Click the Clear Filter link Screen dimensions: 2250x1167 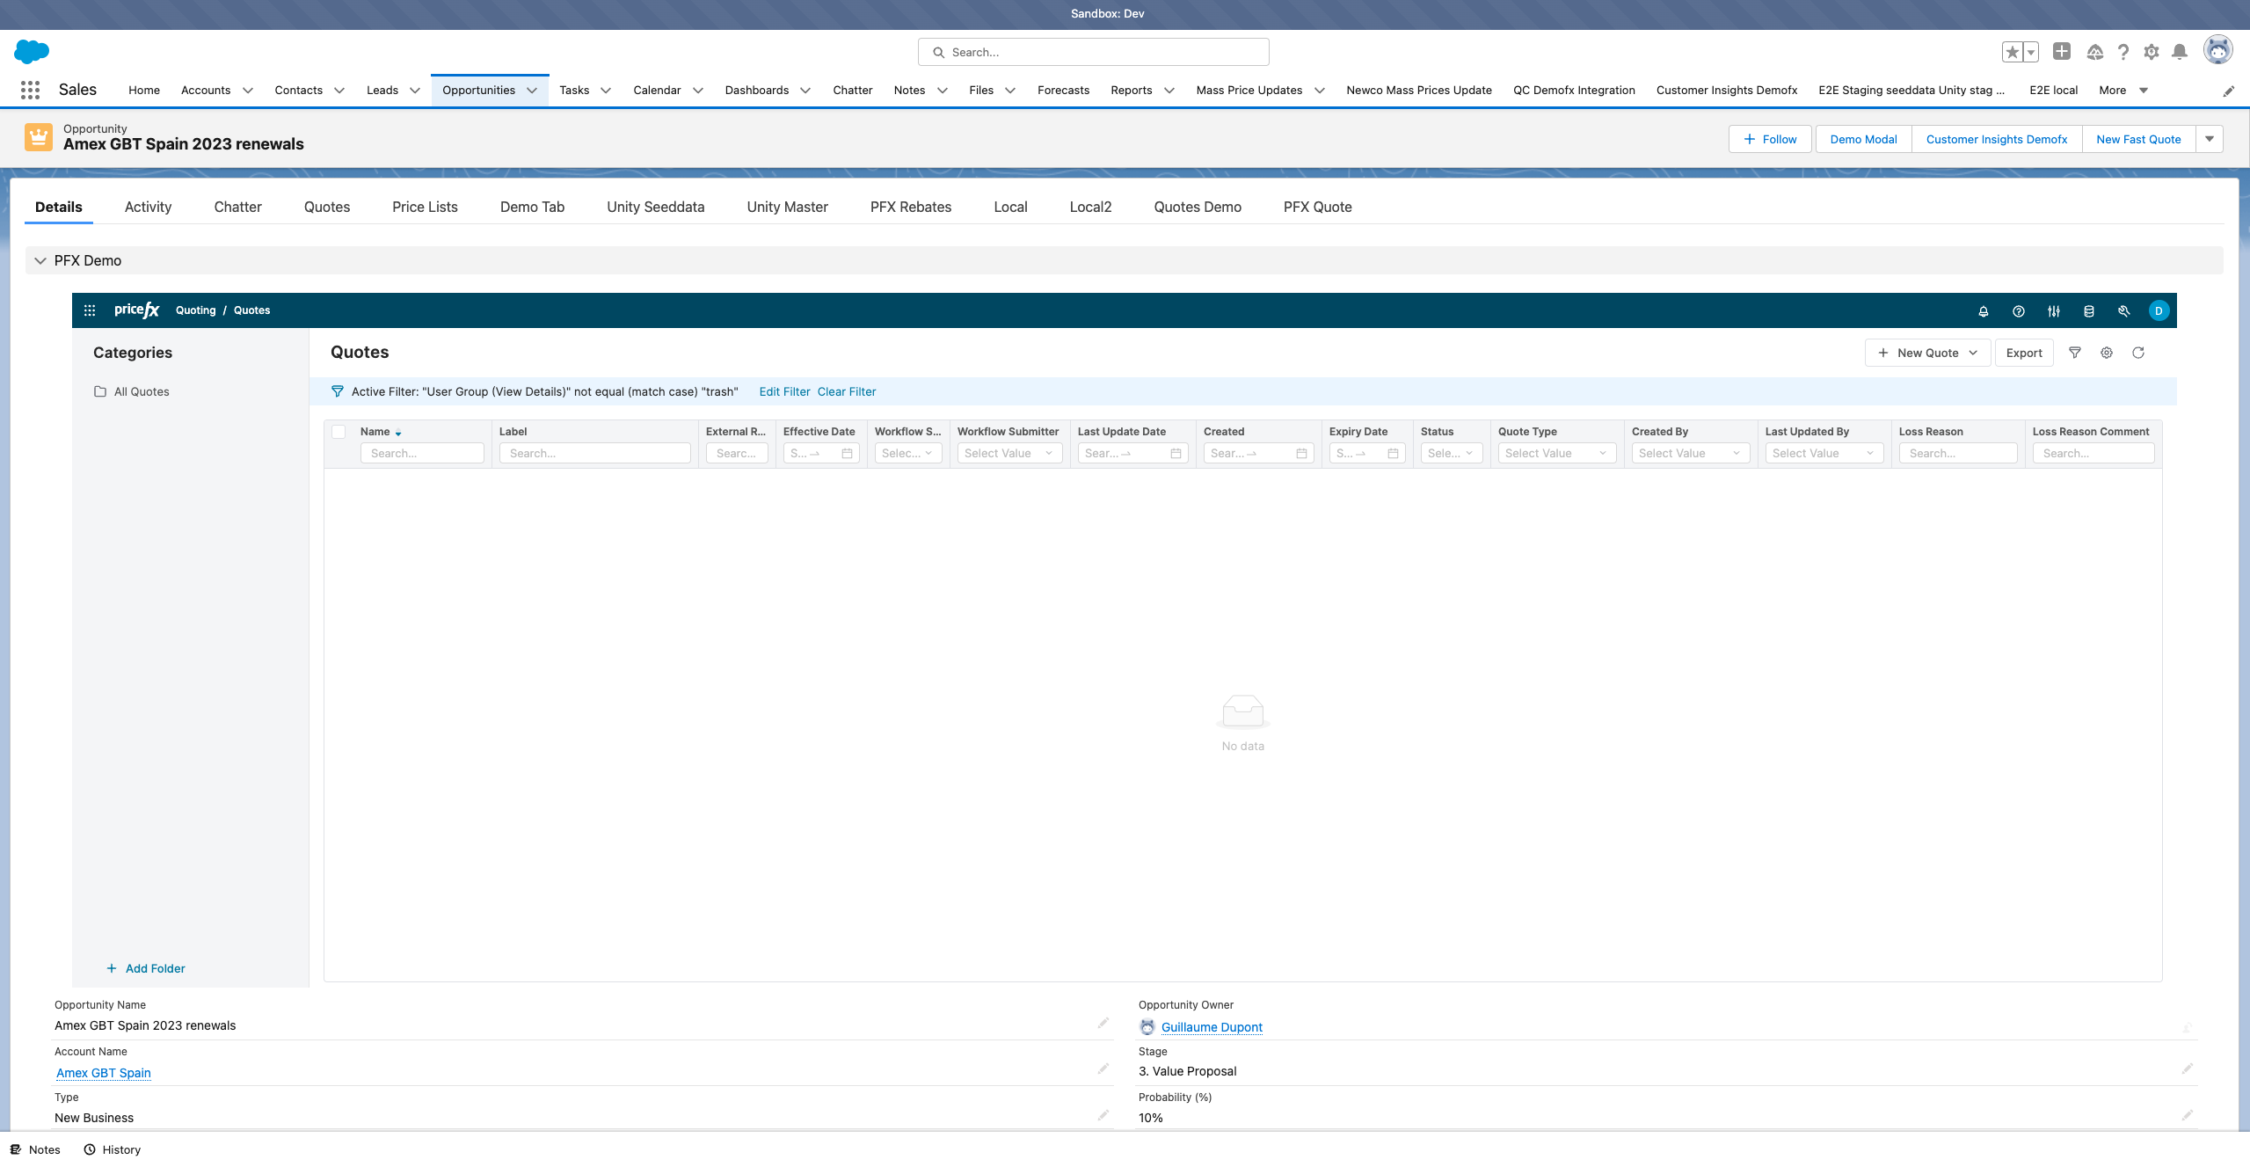845,391
